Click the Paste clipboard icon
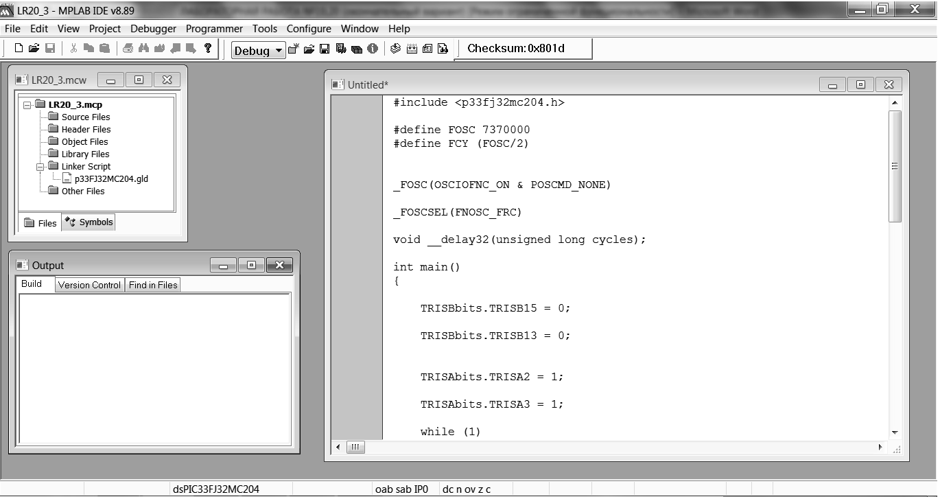Image resolution: width=940 pixels, height=499 pixels. [104, 48]
